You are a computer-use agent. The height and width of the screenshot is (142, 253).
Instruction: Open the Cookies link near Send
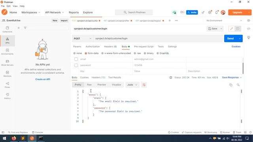coord(236,47)
